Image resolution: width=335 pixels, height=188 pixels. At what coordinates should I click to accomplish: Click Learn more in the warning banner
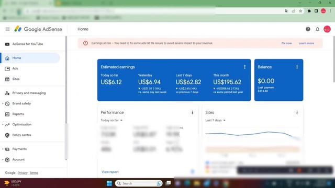[x=306, y=43]
